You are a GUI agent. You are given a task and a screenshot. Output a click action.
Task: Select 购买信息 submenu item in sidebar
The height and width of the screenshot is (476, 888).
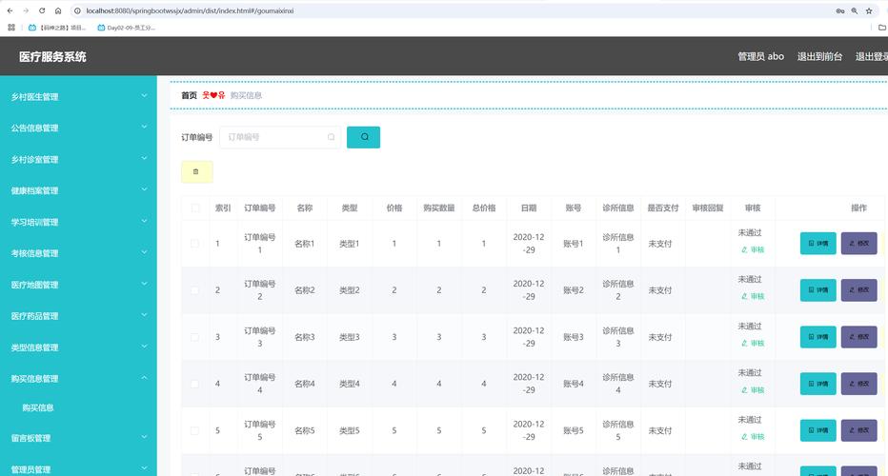[x=38, y=408]
